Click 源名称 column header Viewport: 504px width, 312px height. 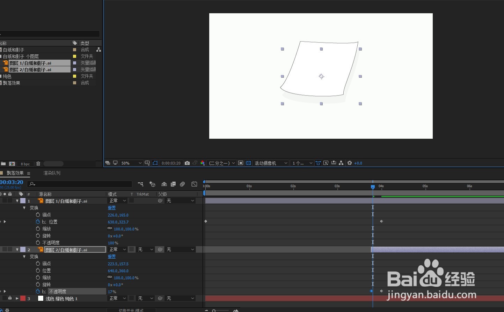point(45,194)
